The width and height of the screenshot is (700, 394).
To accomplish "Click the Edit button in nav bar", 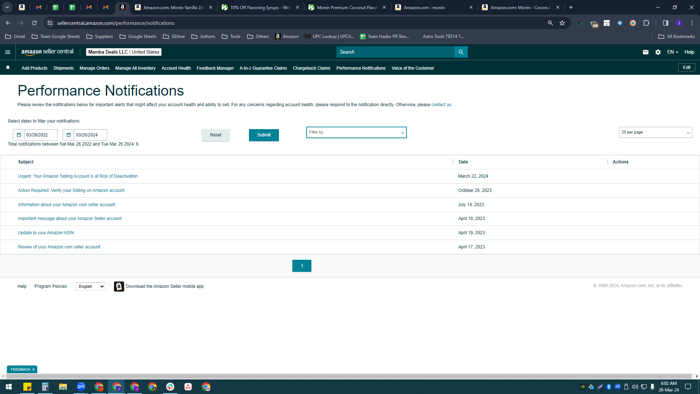I will pyautogui.click(x=687, y=67).
